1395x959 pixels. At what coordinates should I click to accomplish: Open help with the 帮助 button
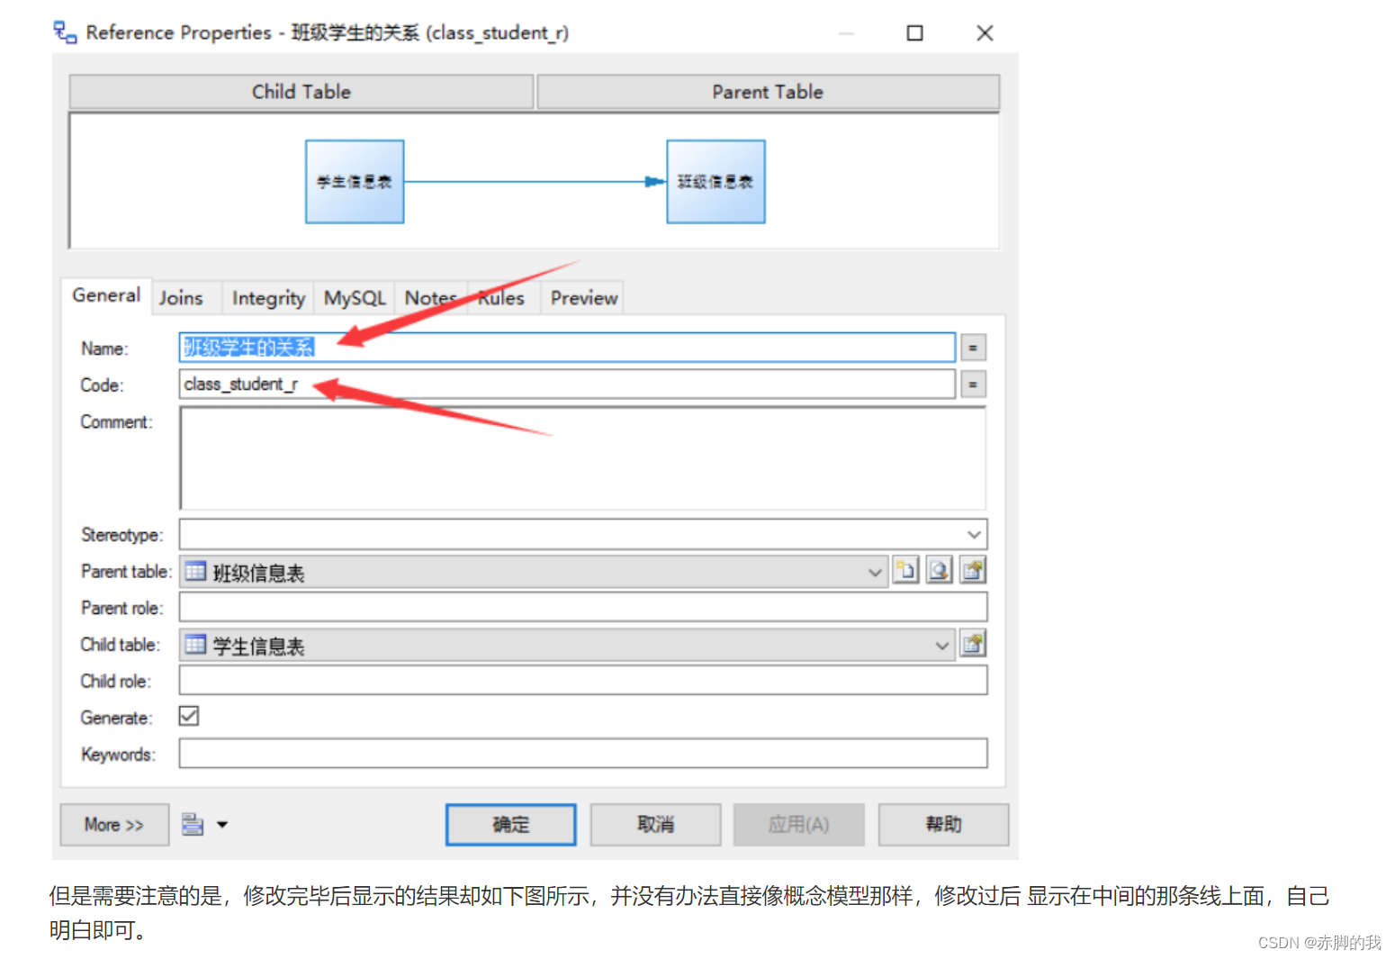pyautogui.click(x=943, y=825)
